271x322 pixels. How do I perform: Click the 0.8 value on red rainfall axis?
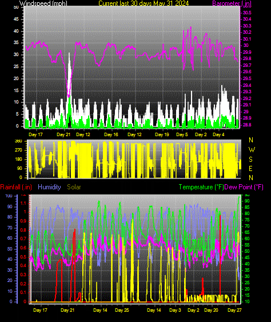point(23,230)
